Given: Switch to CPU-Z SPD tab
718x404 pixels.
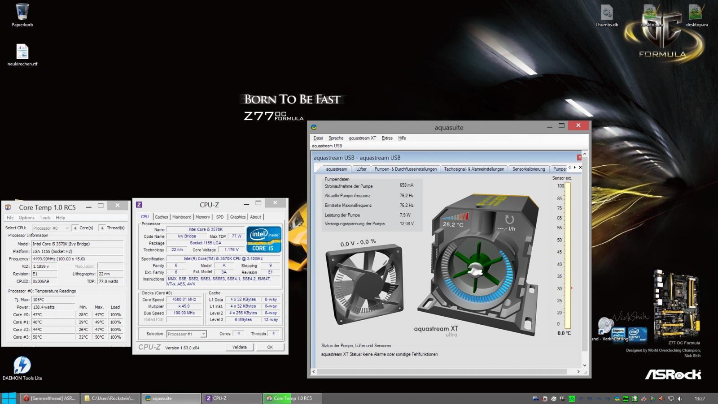Looking at the screenshot, I should [220, 217].
